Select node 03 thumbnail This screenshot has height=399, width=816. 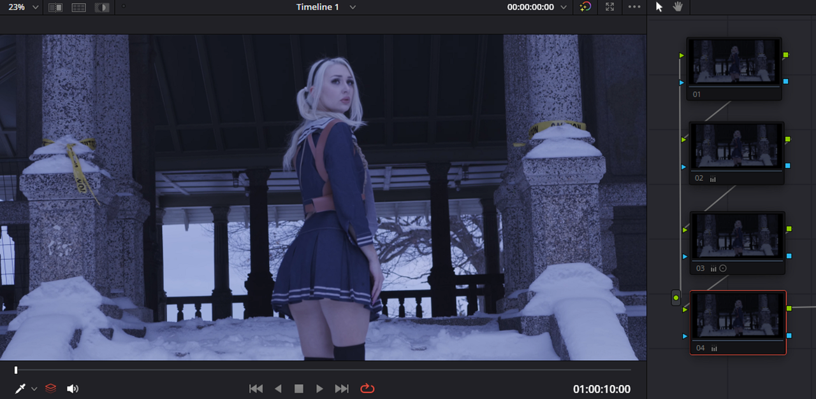point(737,236)
